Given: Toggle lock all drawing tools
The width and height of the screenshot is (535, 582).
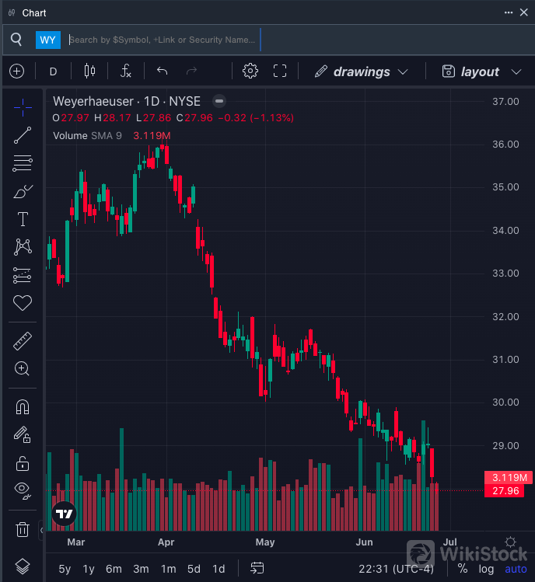Looking at the screenshot, I should coord(23,462).
